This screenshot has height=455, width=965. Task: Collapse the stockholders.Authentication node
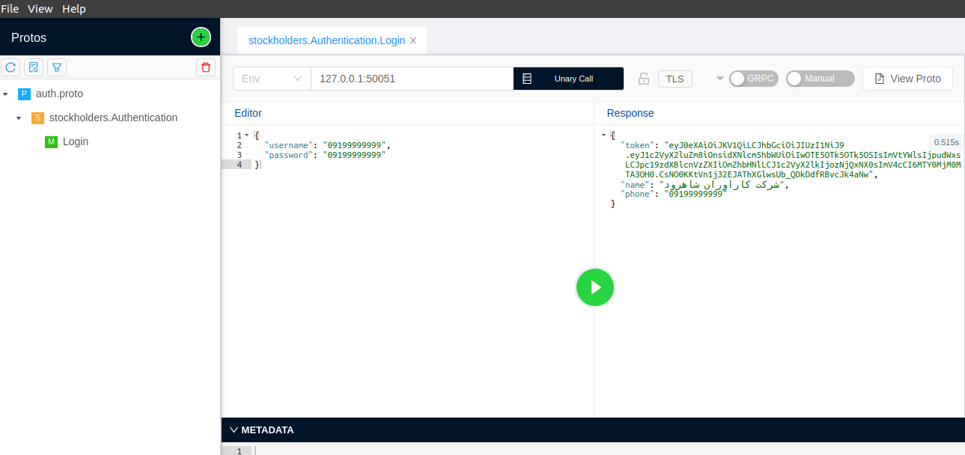click(19, 118)
